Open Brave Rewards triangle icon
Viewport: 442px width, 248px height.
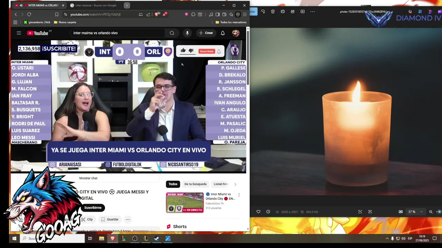click(165, 14)
